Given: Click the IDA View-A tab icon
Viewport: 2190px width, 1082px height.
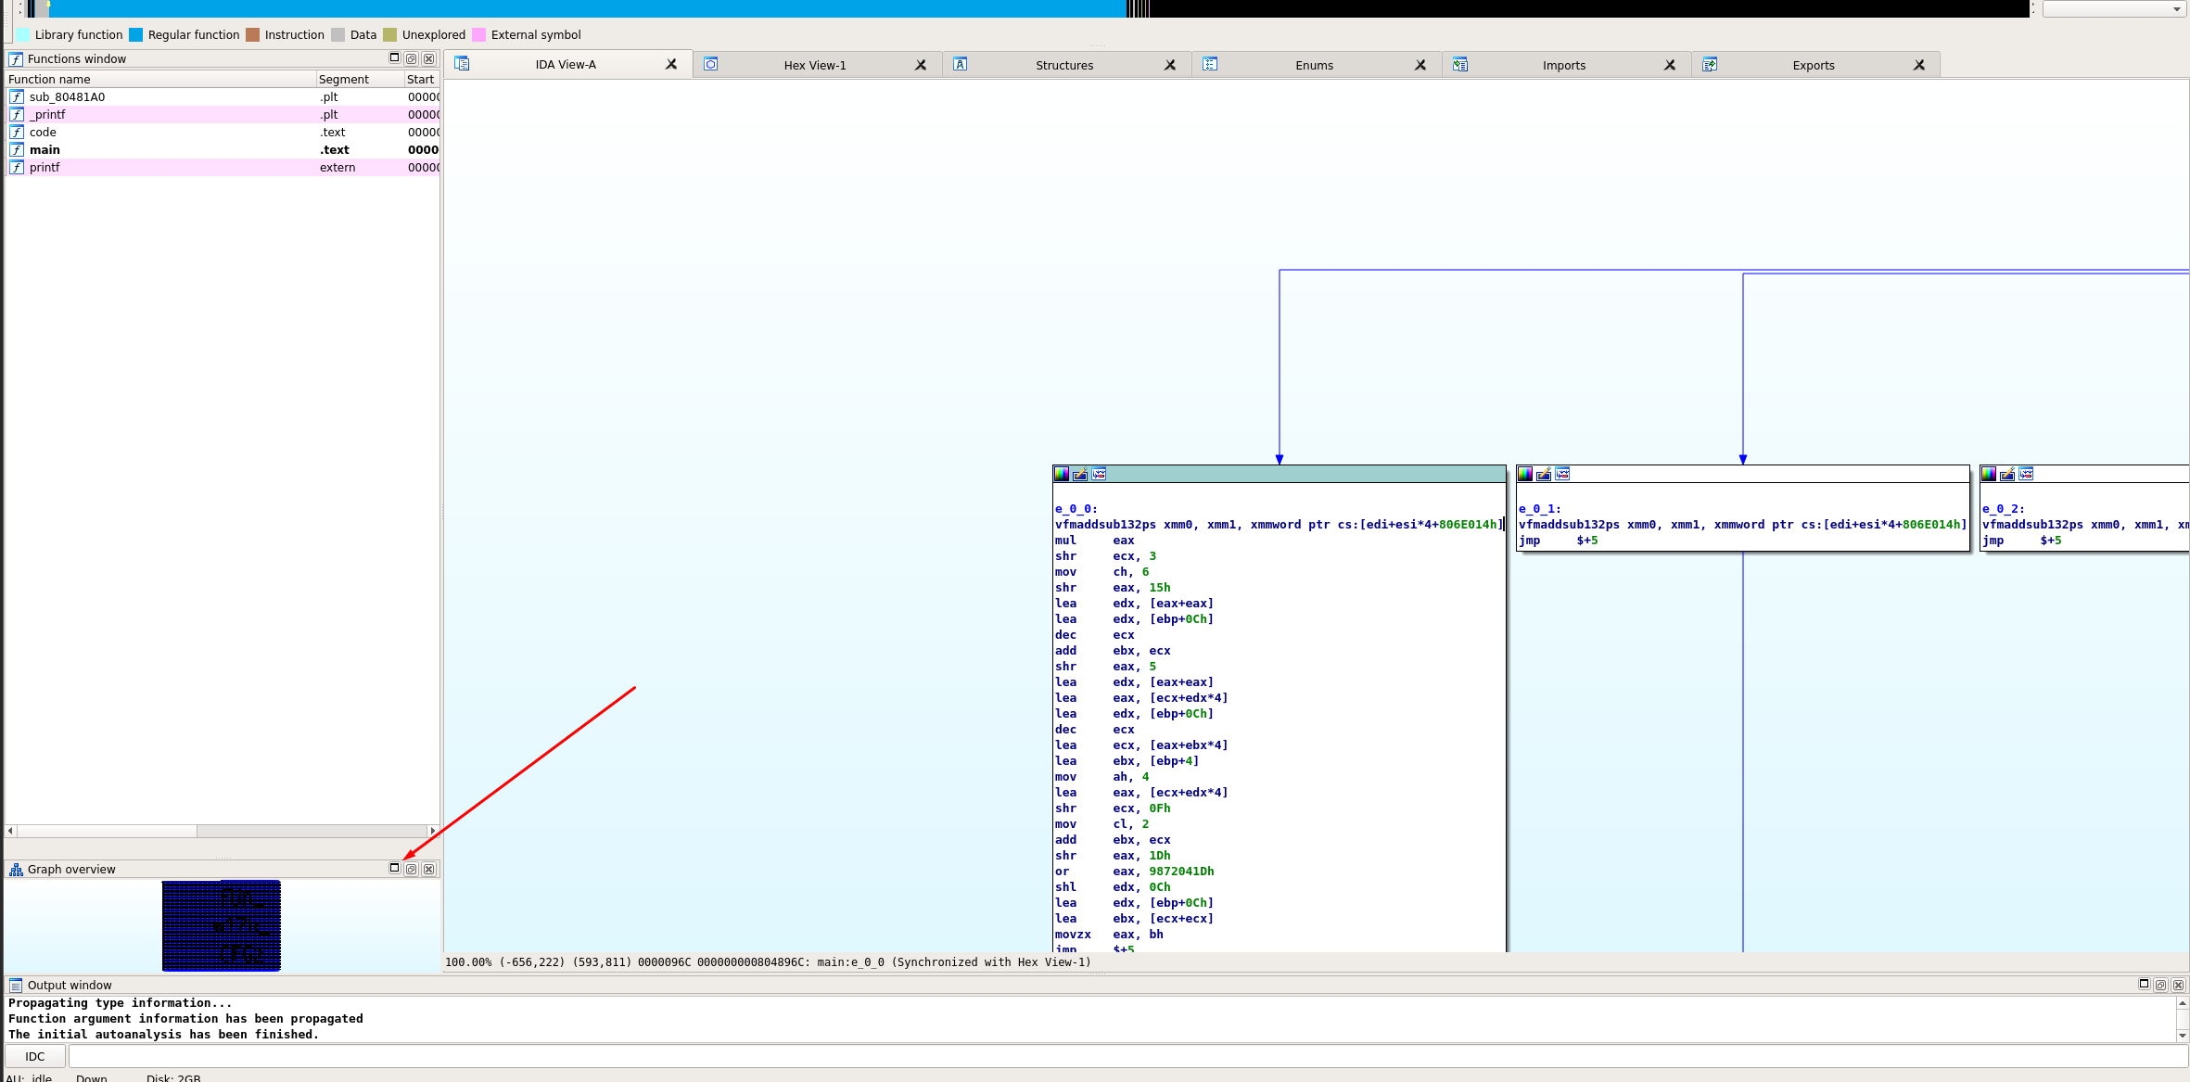Looking at the screenshot, I should pyautogui.click(x=462, y=64).
